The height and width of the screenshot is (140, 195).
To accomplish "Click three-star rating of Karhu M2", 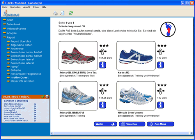I will tap(162, 45).
